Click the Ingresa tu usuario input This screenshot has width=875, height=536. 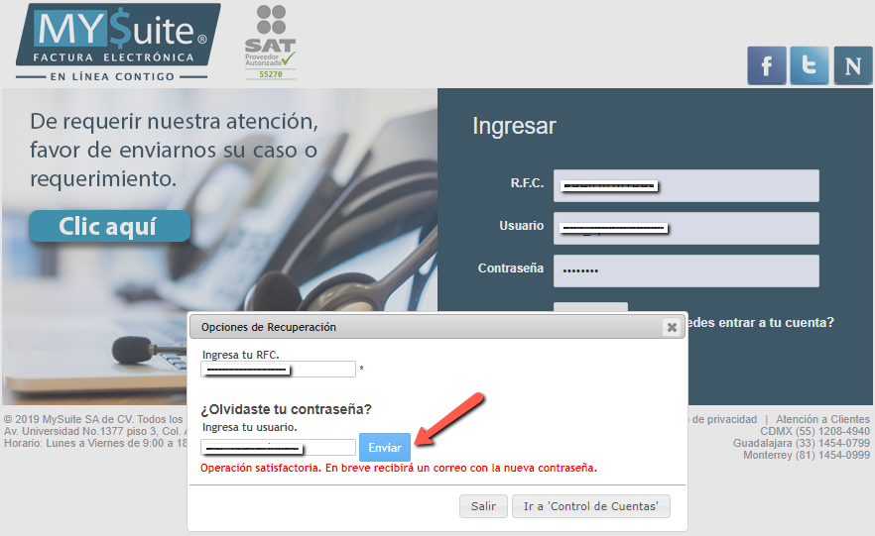point(279,448)
